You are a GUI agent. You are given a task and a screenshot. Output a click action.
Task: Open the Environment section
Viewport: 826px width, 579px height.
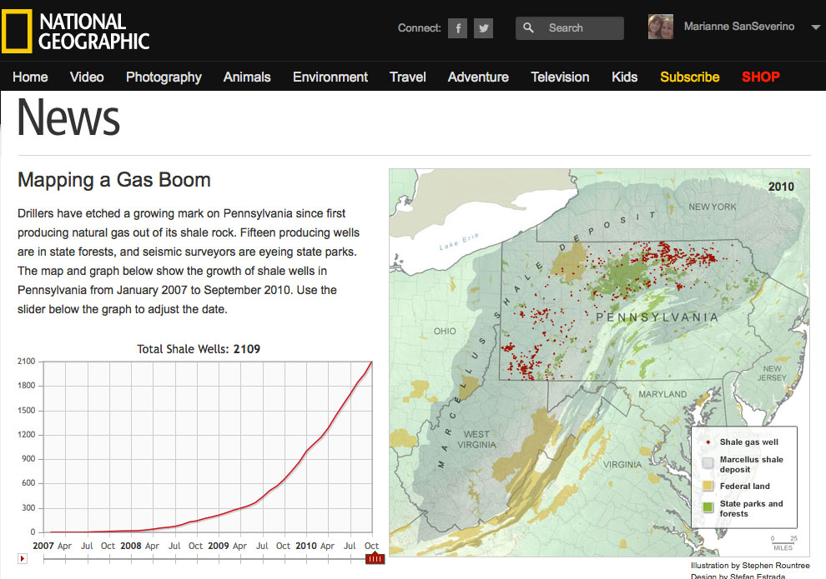330,77
